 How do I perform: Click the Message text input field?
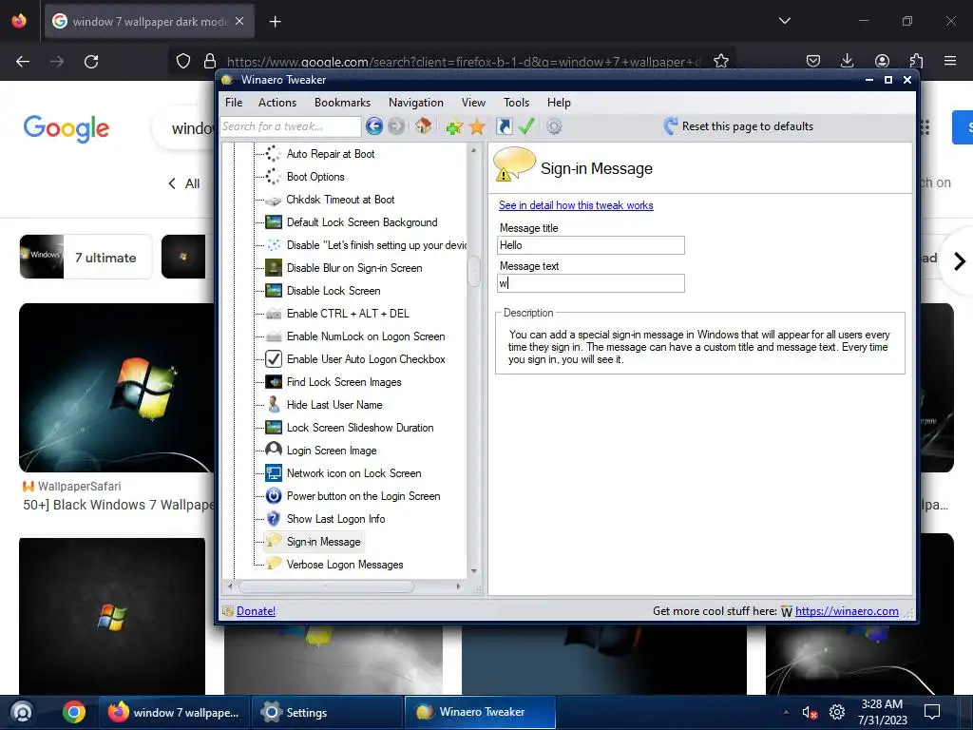[x=591, y=283]
